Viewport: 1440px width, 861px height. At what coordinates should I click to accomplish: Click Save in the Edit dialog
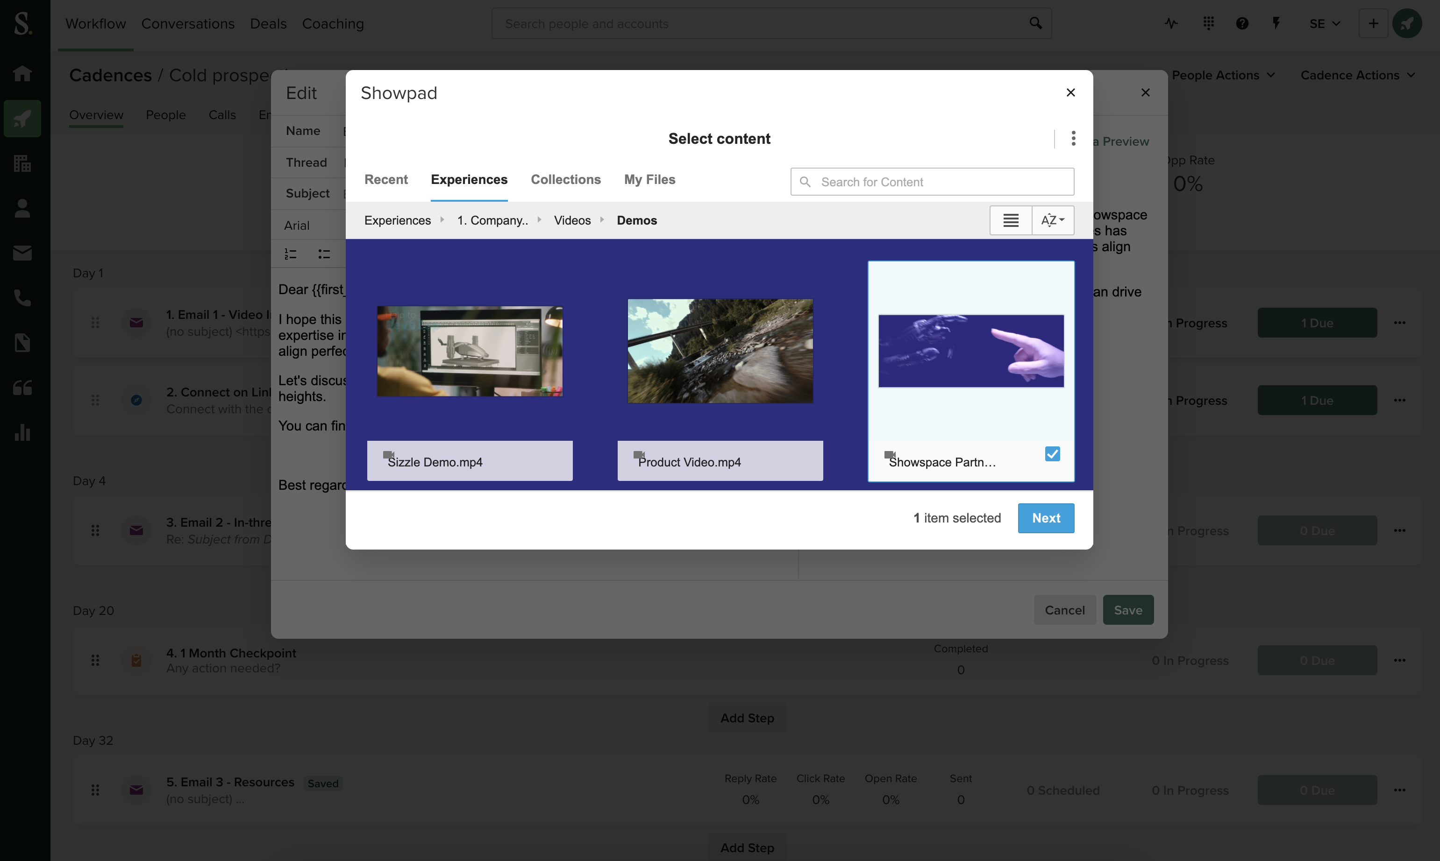point(1128,610)
